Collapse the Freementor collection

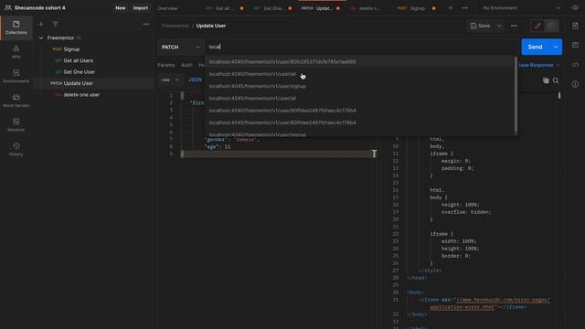(41, 37)
